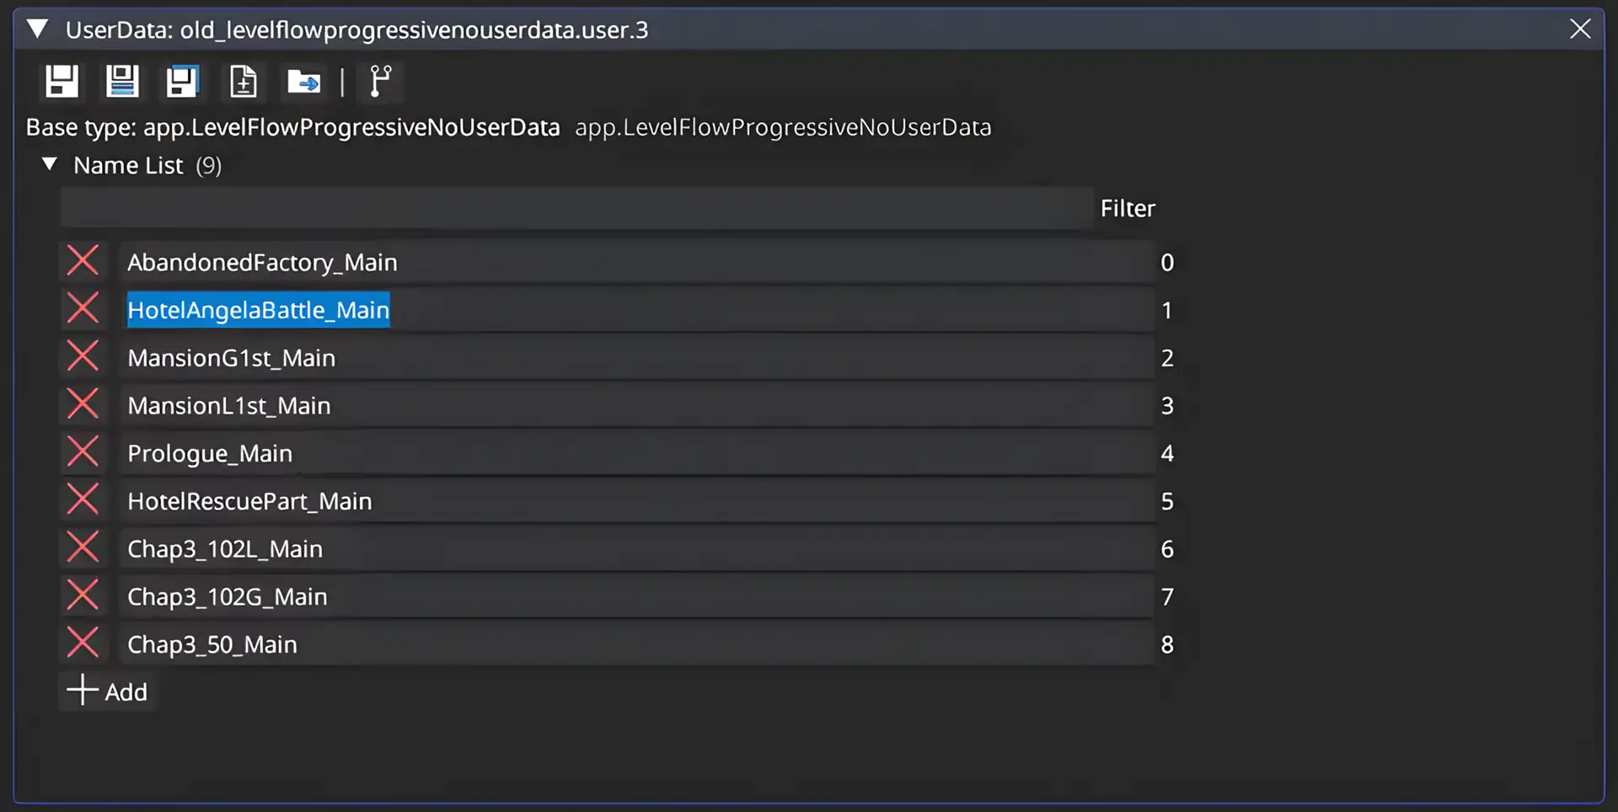Image resolution: width=1618 pixels, height=812 pixels.
Task: Click the Base type app.LevelFlowProgressiveNoUserData label
Action: click(x=292, y=127)
